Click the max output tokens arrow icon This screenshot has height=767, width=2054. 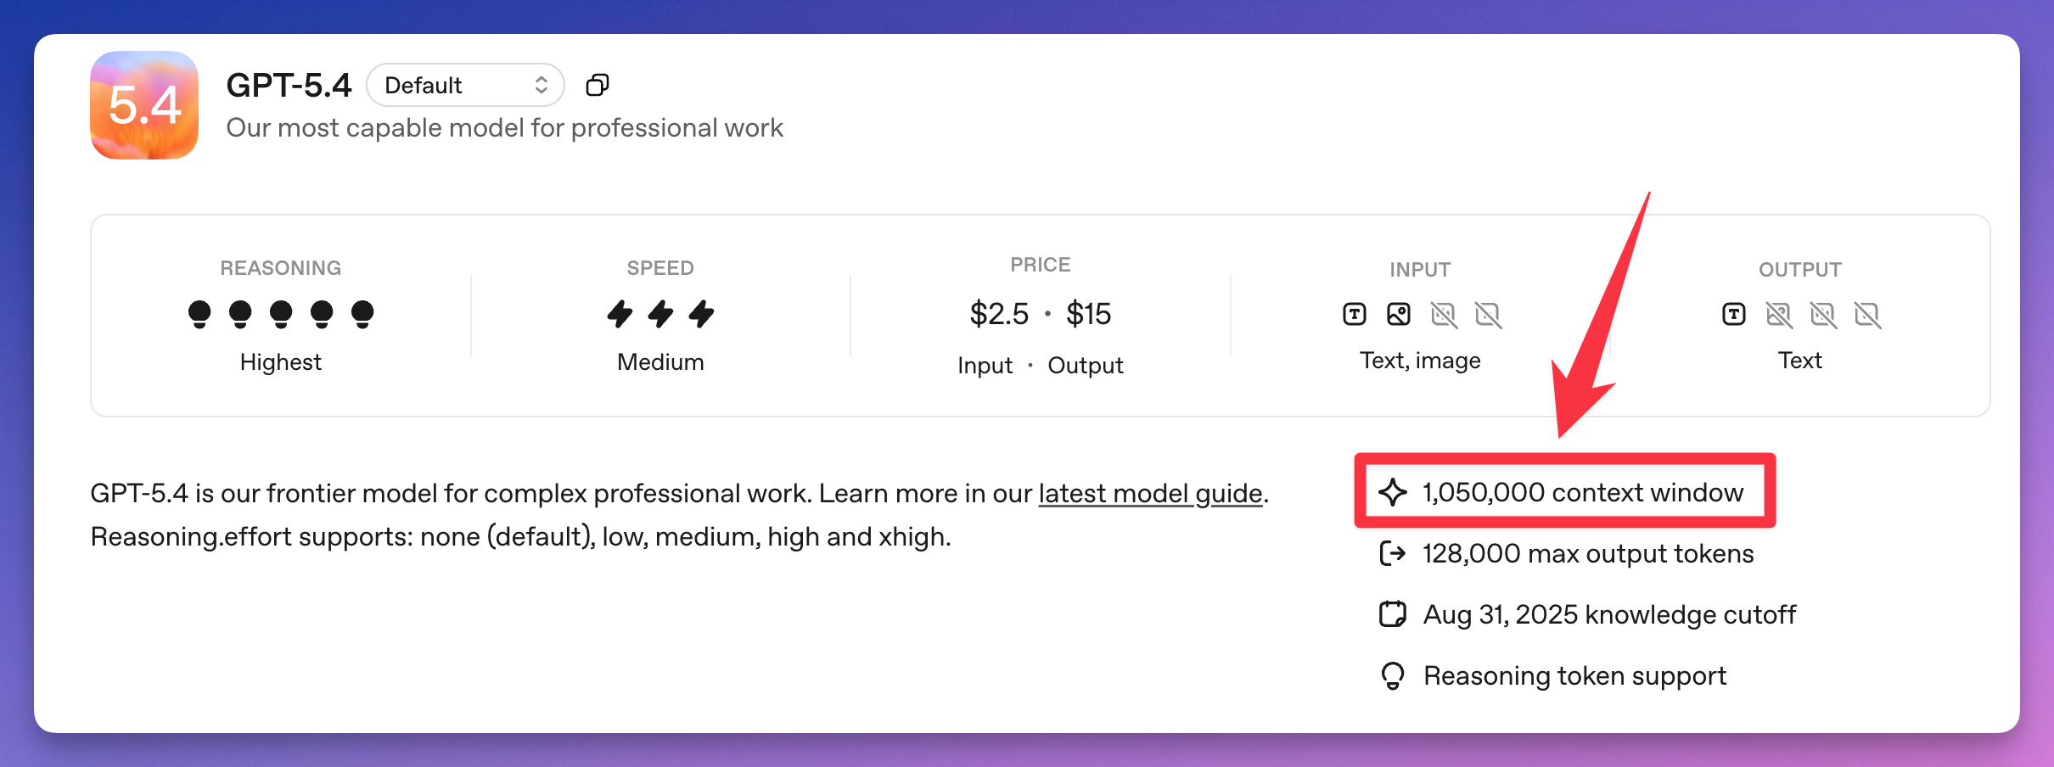coord(1393,553)
